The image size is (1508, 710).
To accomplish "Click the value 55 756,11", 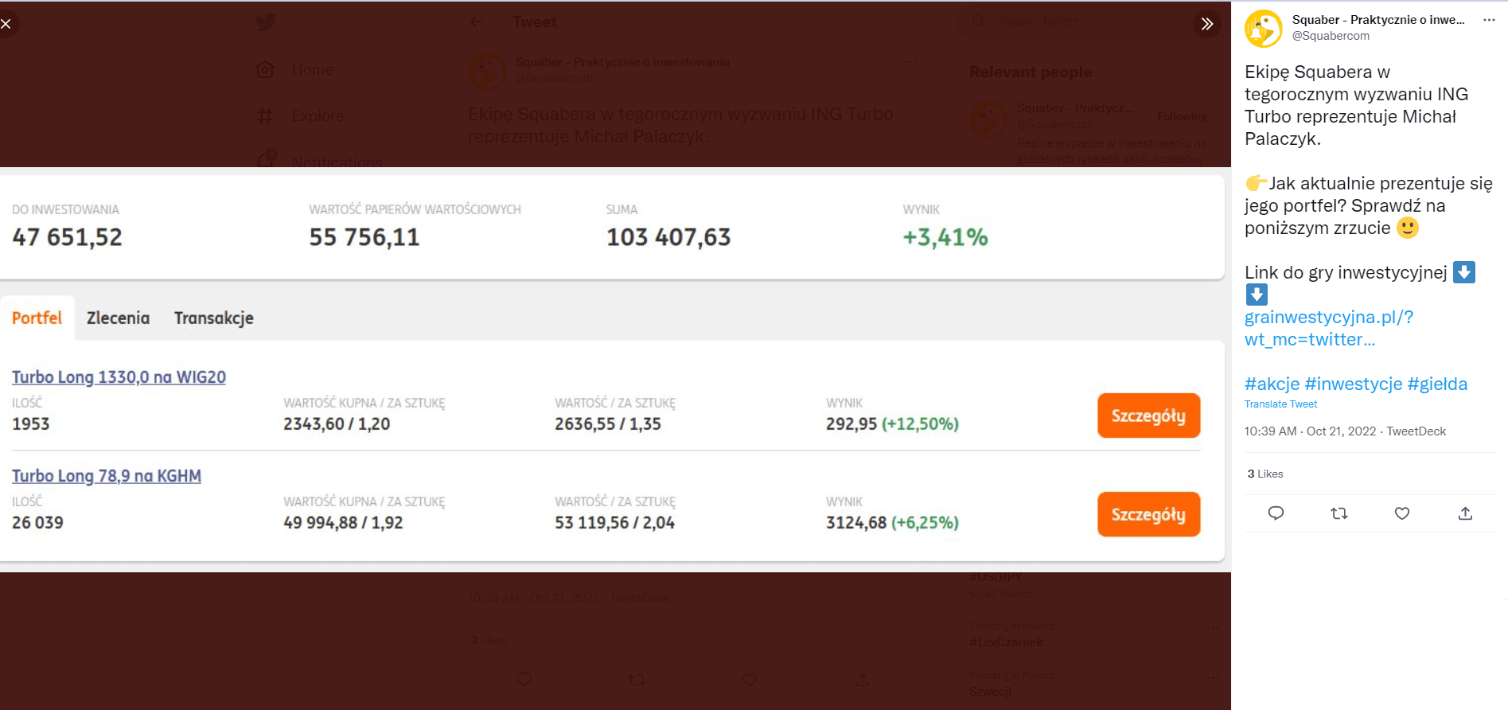I will [364, 237].
